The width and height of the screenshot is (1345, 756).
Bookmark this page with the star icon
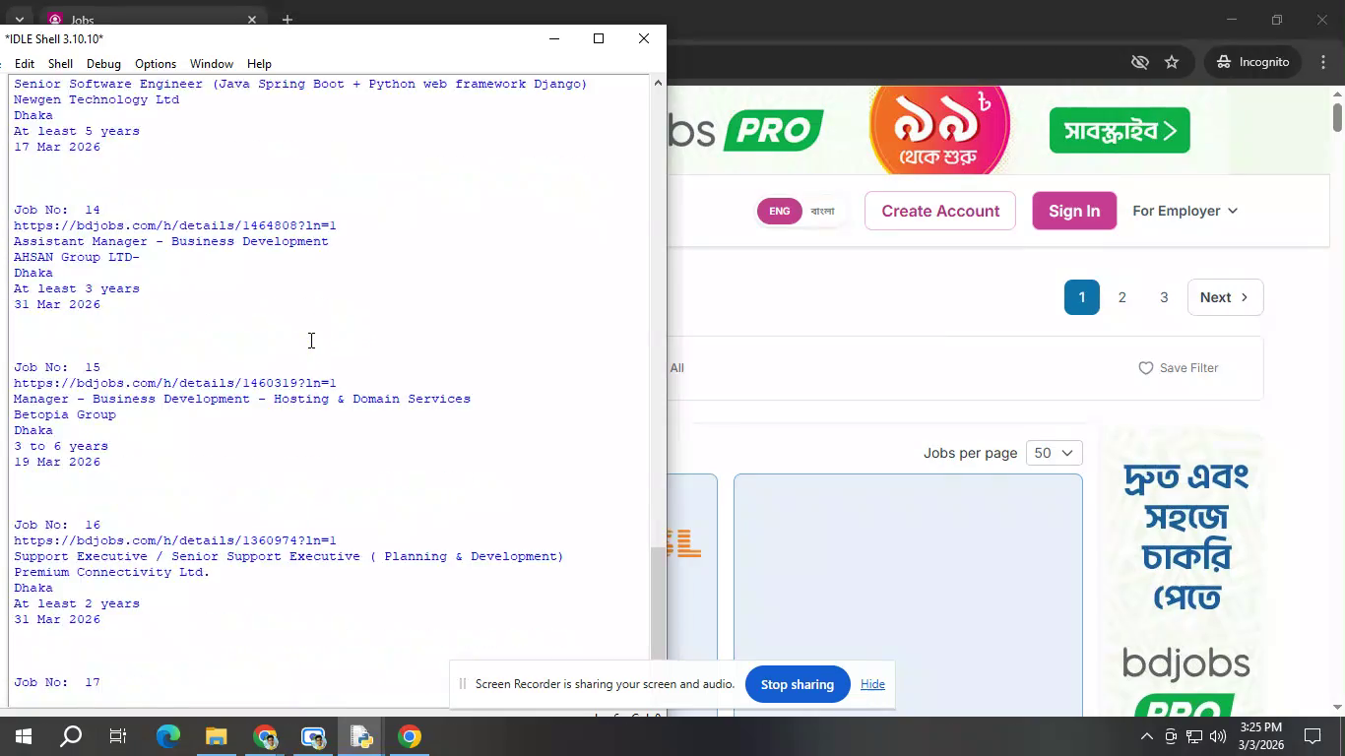click(1172, 62)
